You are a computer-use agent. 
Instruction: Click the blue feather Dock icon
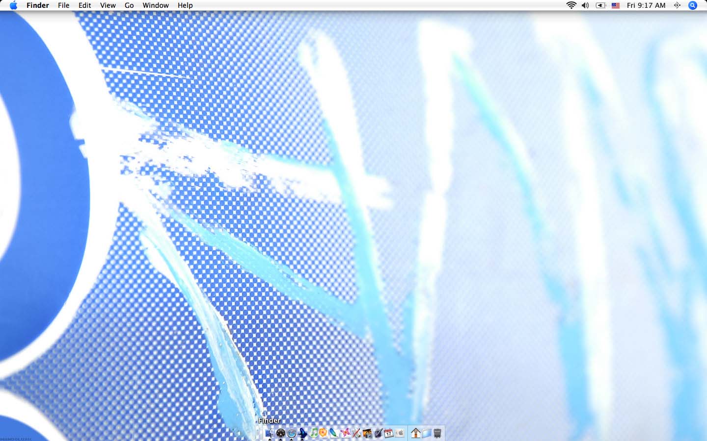[x=334, y=433]
